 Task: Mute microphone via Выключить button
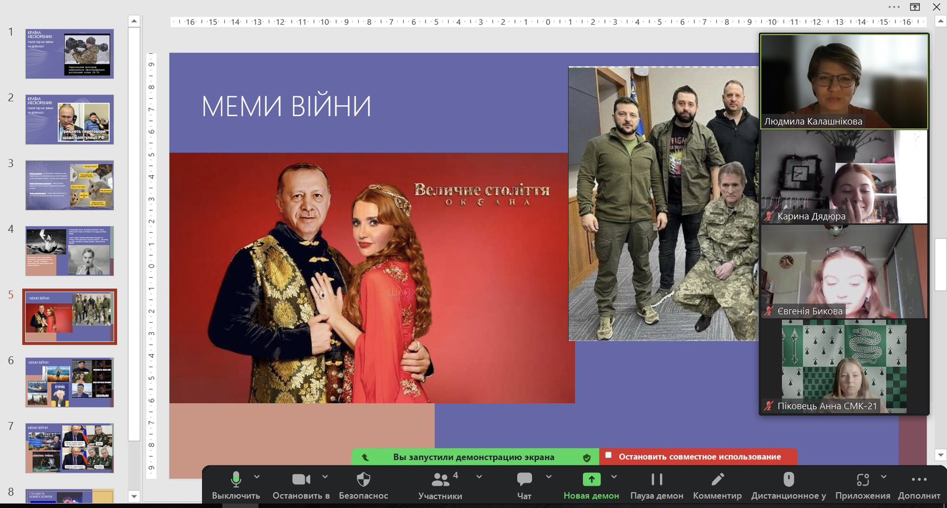click(236, 486)
